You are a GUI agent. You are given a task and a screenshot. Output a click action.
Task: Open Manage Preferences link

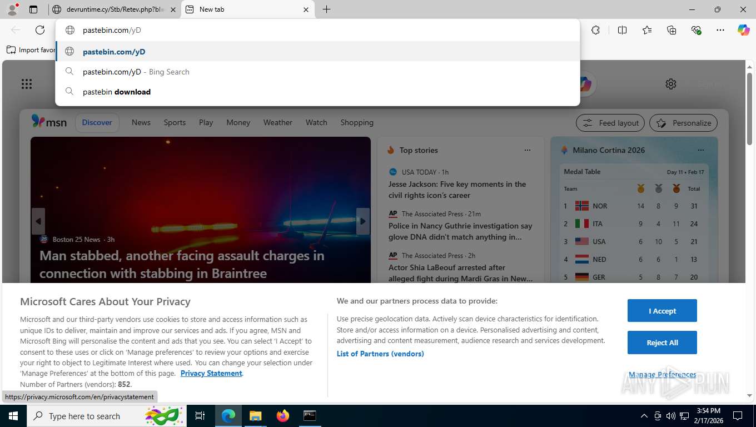662,375
